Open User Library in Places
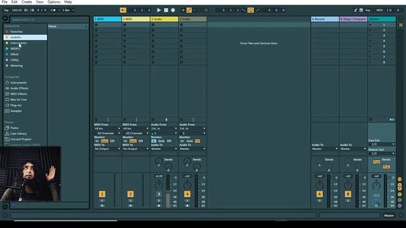 25,134
